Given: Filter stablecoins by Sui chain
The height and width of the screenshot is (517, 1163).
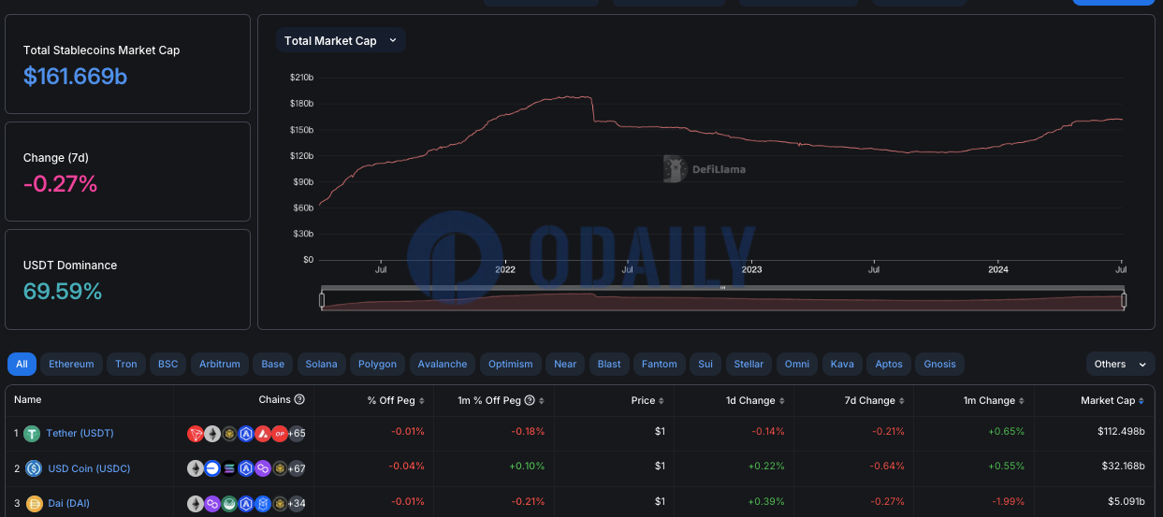Looking at the screenshot, I should click(705, 364).
